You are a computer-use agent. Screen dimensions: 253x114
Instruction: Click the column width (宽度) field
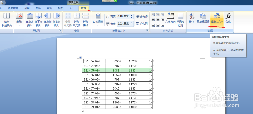tap(124, 24)
